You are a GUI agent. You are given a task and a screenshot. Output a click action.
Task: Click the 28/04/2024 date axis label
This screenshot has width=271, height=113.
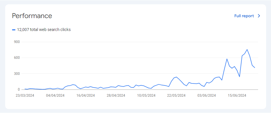pos(116,96)
